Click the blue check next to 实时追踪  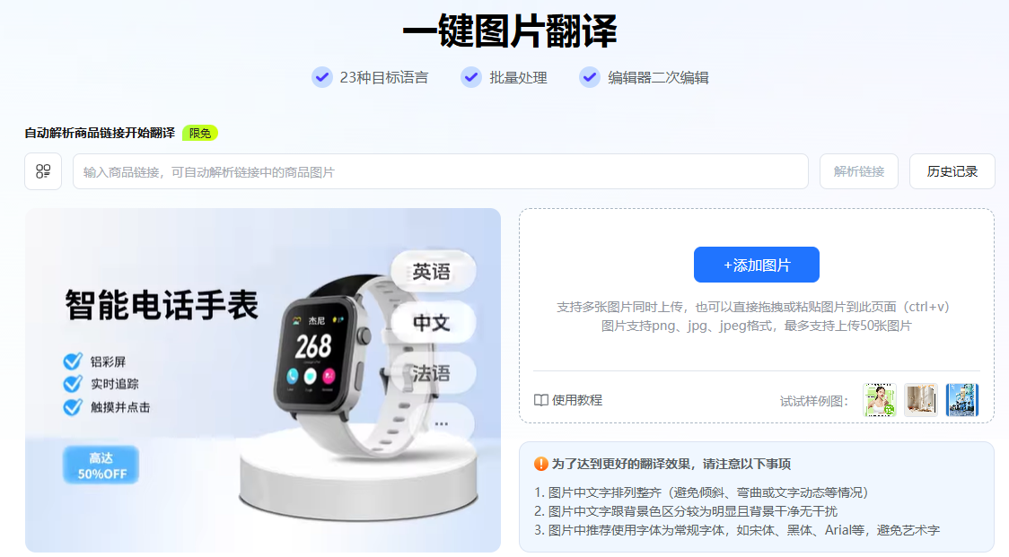coord(73,384)
